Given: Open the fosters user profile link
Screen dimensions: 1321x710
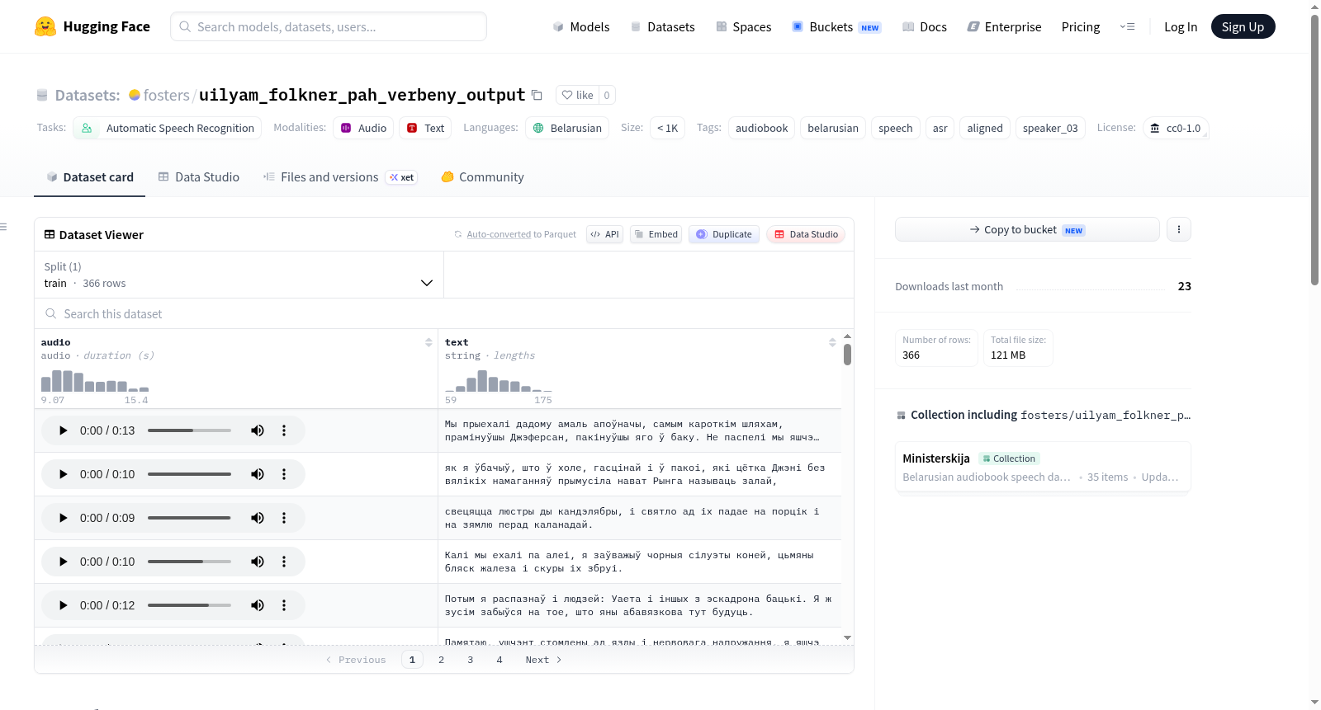Looking at the screenshot, I should click(166, 95).
